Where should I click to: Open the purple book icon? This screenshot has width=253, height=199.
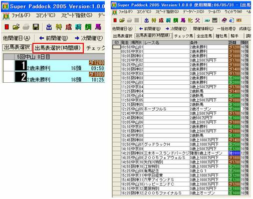coord(224,20)
